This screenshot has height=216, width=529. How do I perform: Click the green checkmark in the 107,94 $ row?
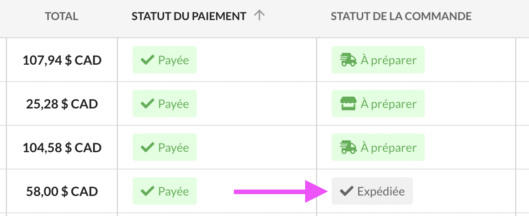point(148,60)
